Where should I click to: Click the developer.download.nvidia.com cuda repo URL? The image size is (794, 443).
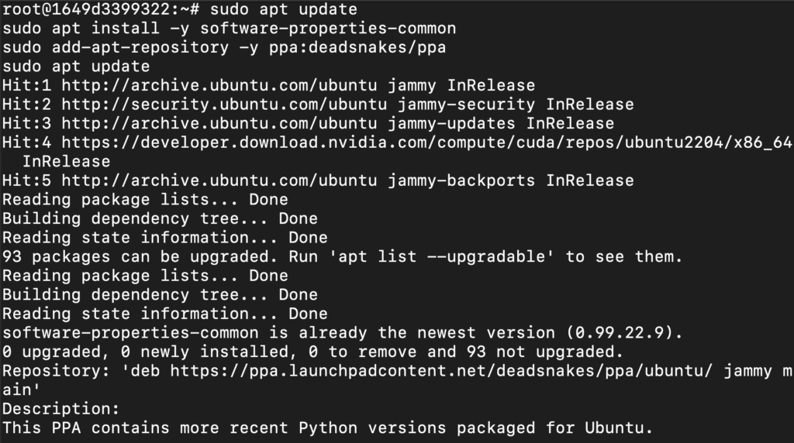pyautogui.click(x=426, y=142)
